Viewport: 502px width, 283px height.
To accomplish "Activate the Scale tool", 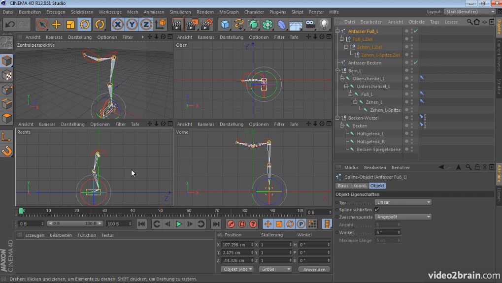I will coord(70,24).
